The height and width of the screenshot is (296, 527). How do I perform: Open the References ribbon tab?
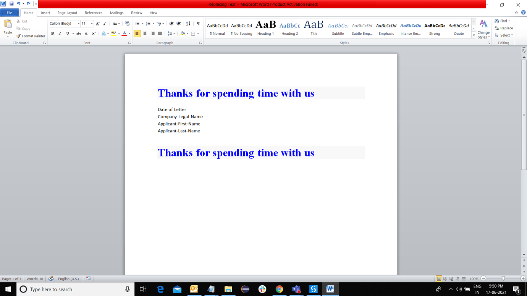[93, 13]
